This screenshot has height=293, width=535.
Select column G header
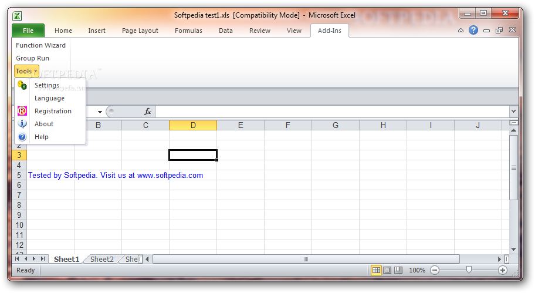tap(336, 125)
